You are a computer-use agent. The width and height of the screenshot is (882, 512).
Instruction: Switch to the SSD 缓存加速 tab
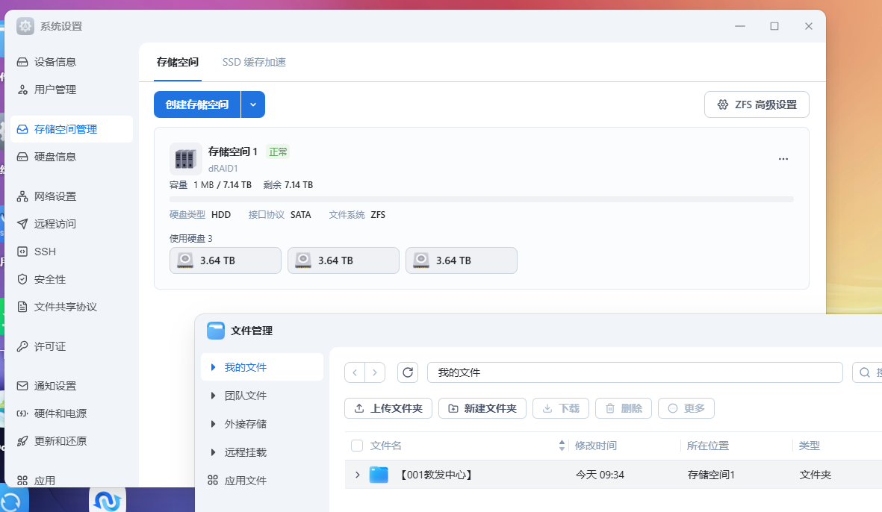254,62
